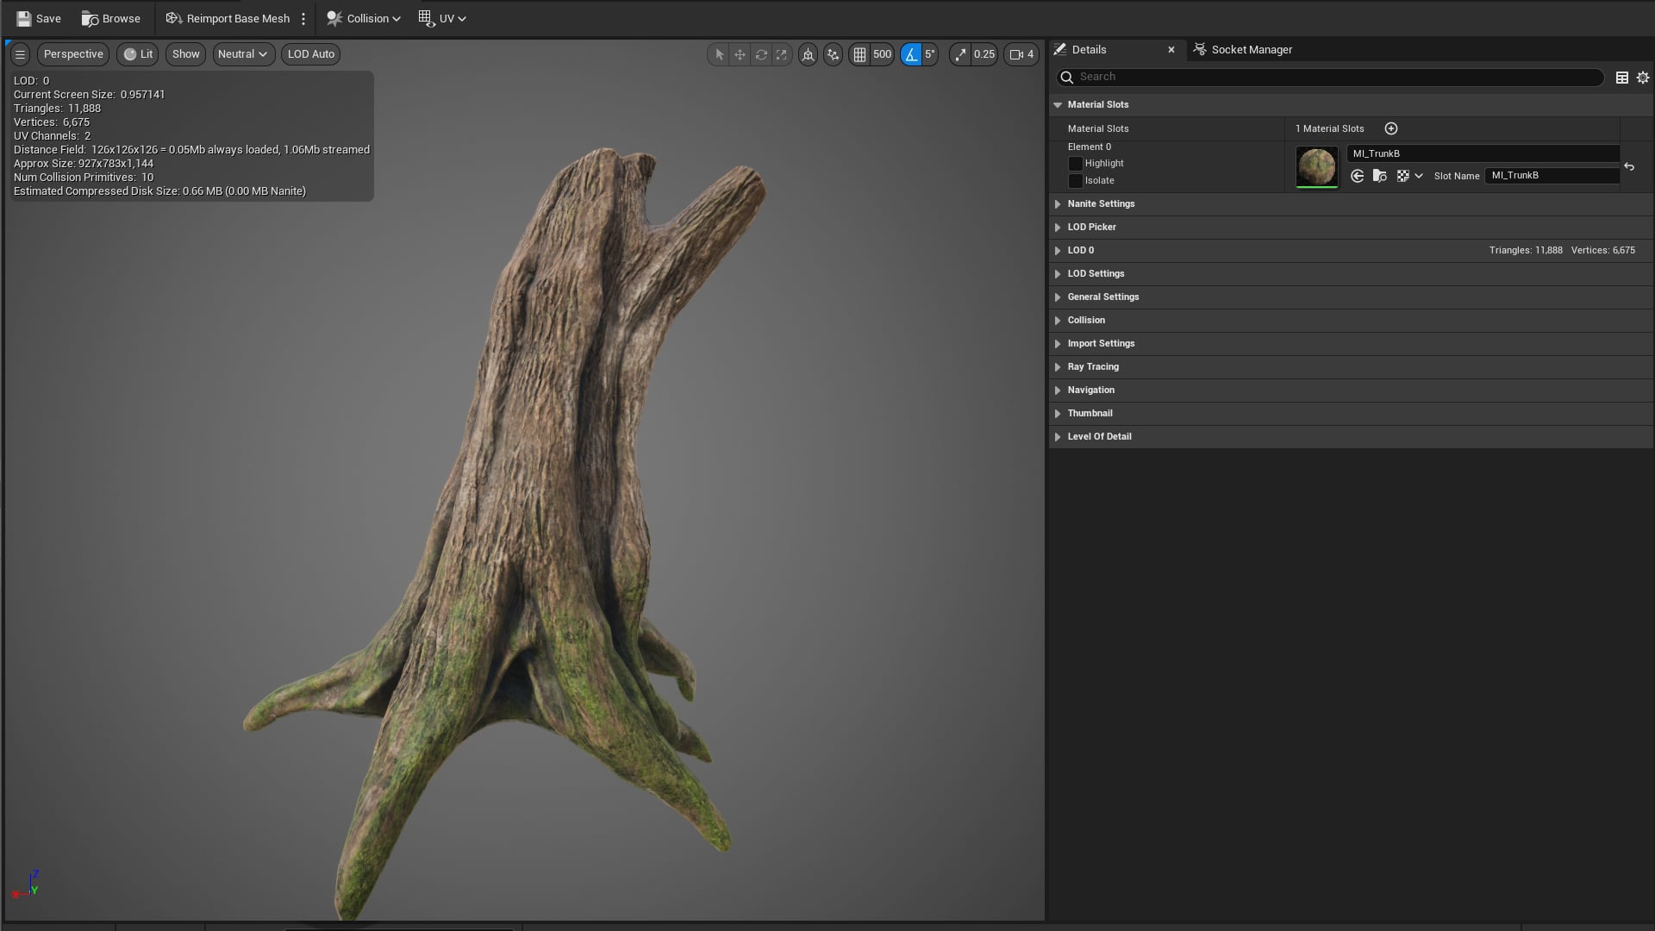Viewport: 1655px width, 931px height.
Task: Enable the Highlight checkbox for Element 0
Action: 1075,164
